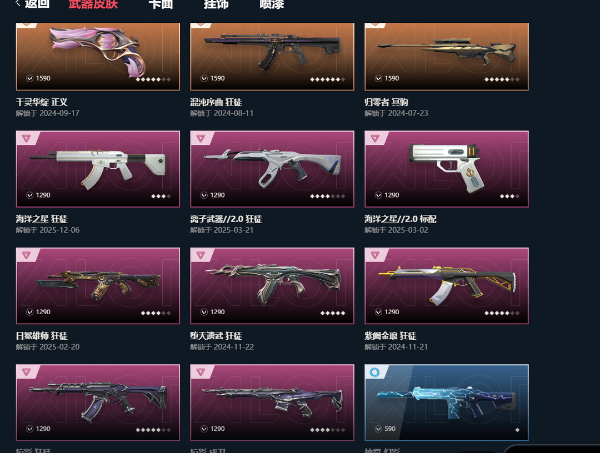Click the 堕天遗武 狂徒 title text
This screenshot has height=453, width=600.
coord(216,336)
